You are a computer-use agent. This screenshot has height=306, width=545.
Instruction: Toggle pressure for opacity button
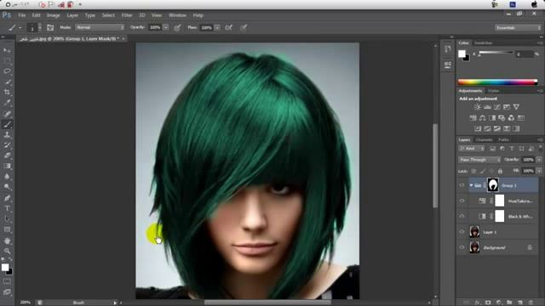tap(177, 27)
